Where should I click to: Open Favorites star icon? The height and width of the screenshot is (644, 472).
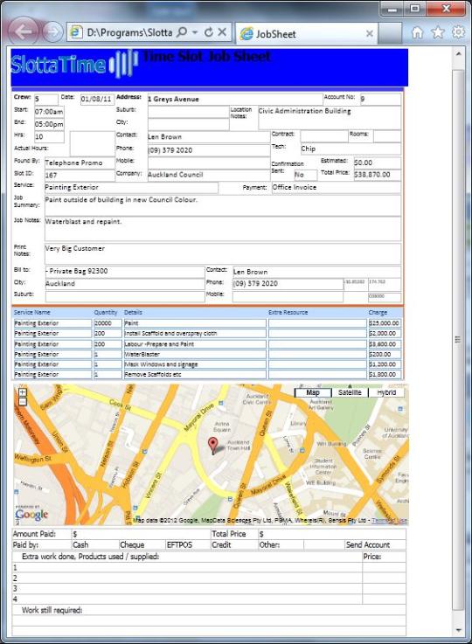pos(438,32)
